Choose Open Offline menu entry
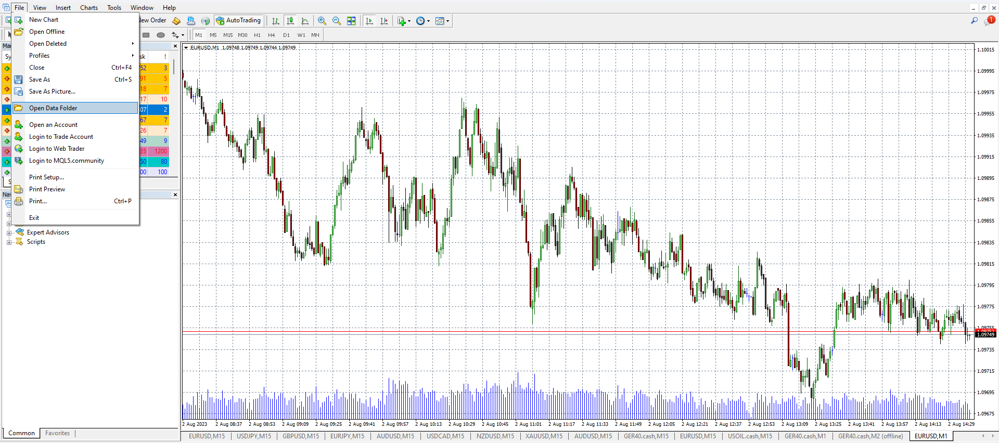The image size is (999, 443). 75,32
